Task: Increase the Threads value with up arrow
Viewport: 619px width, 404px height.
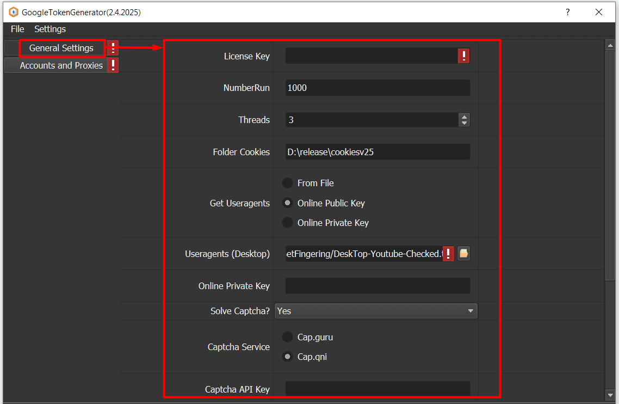Action: coord(465,117)
